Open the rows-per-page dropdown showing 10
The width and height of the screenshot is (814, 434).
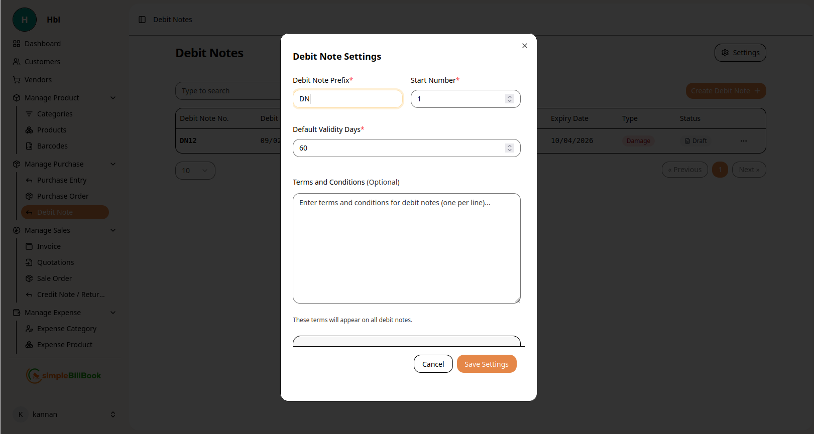(195, 171)
